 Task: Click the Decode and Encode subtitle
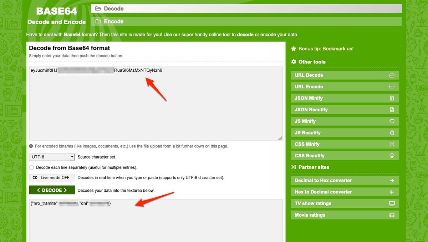[x=57, y=22]
